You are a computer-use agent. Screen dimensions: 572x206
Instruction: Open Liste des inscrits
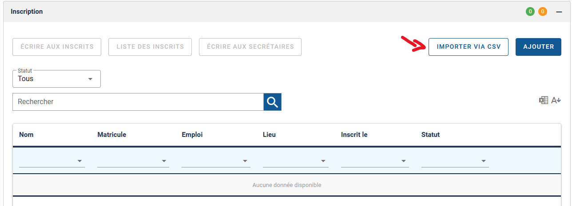click(x=150, y=47)
